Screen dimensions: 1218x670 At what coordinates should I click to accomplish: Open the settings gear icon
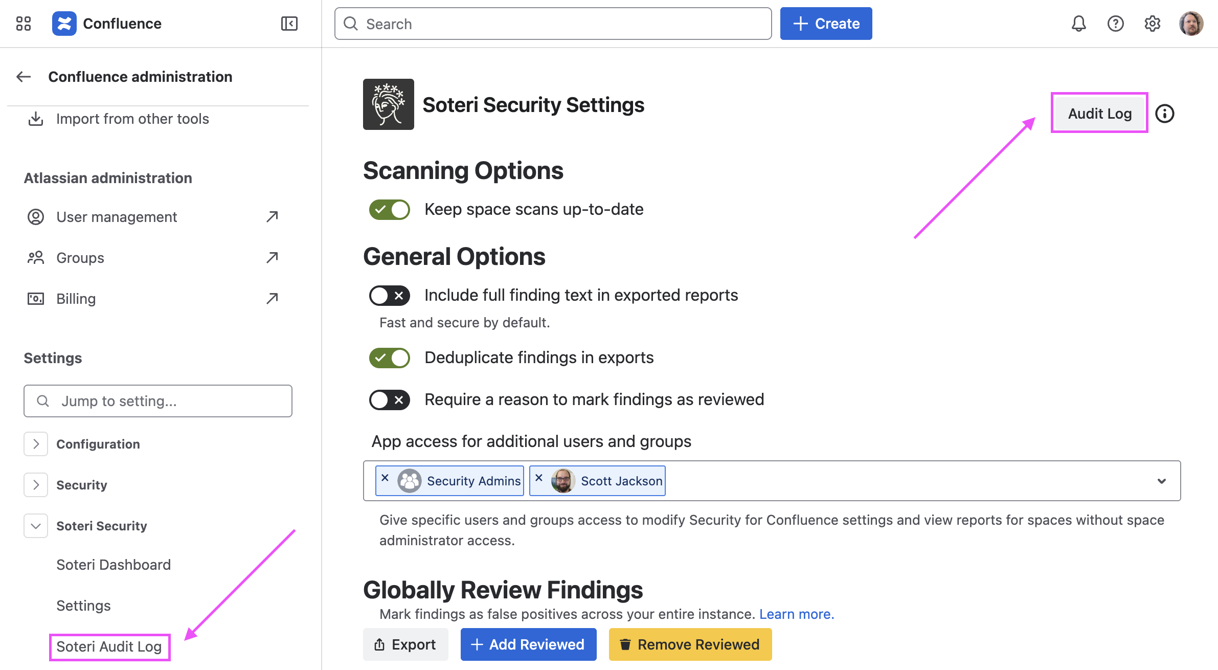[x=1152, y=24]
